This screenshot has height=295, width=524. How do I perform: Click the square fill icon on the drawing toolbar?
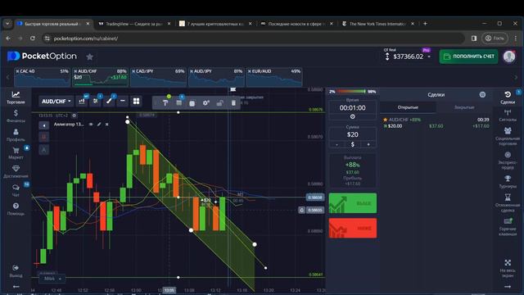(x=192, y=103)
